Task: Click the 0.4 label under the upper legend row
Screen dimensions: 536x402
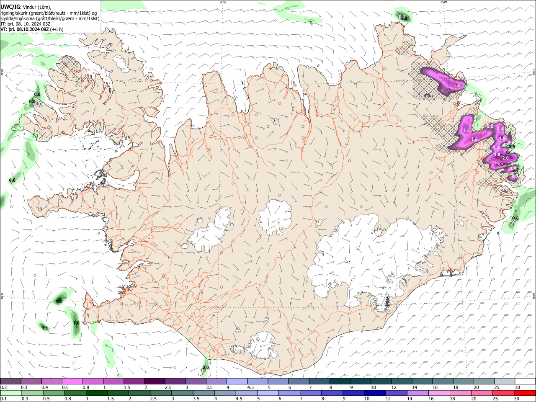Action: click(45, 387)
